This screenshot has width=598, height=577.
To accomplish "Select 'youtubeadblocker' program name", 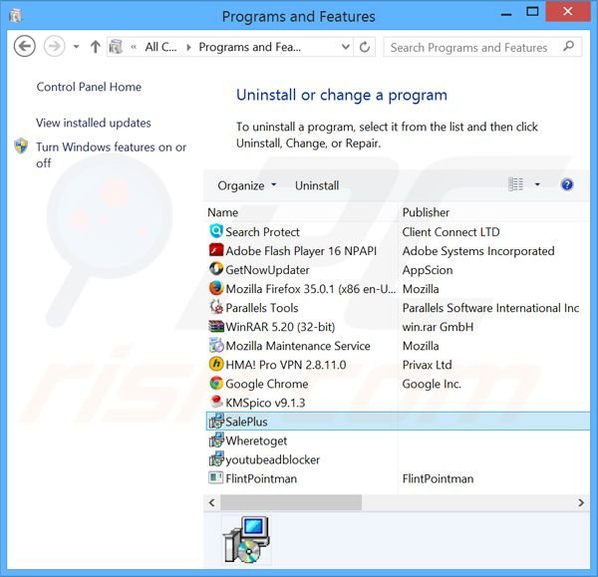I will [273, 460].
